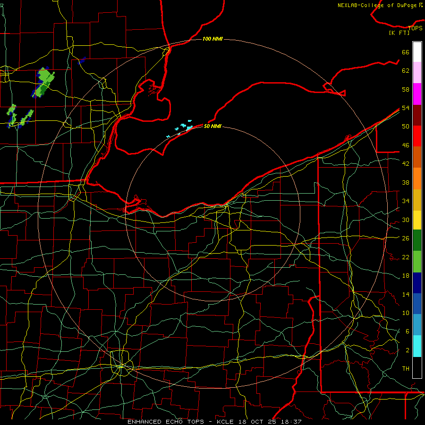Click the light pink swatch in the tops scale

417,73
